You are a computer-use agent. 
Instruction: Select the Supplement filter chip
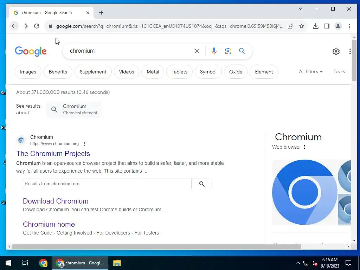[93, 72]
